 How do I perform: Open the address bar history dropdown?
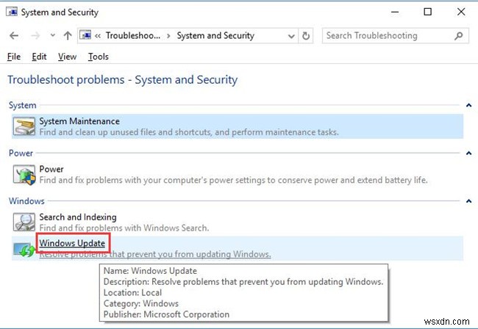point(290,35)
